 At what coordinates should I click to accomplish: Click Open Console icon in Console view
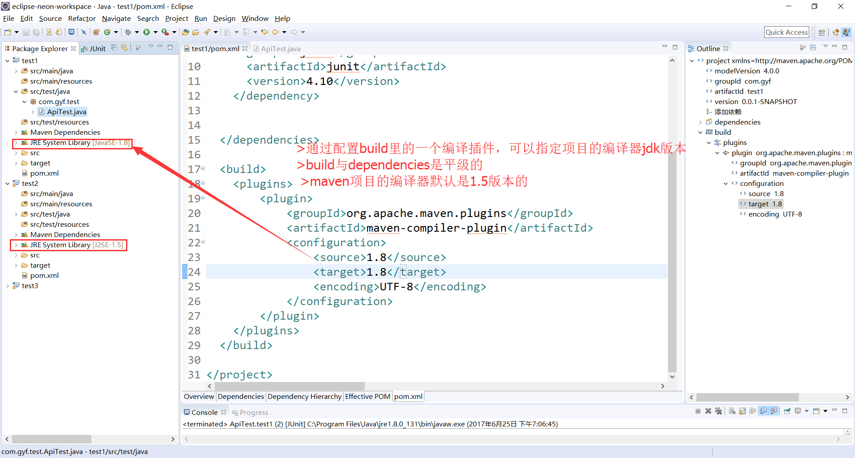coord(816,411)
